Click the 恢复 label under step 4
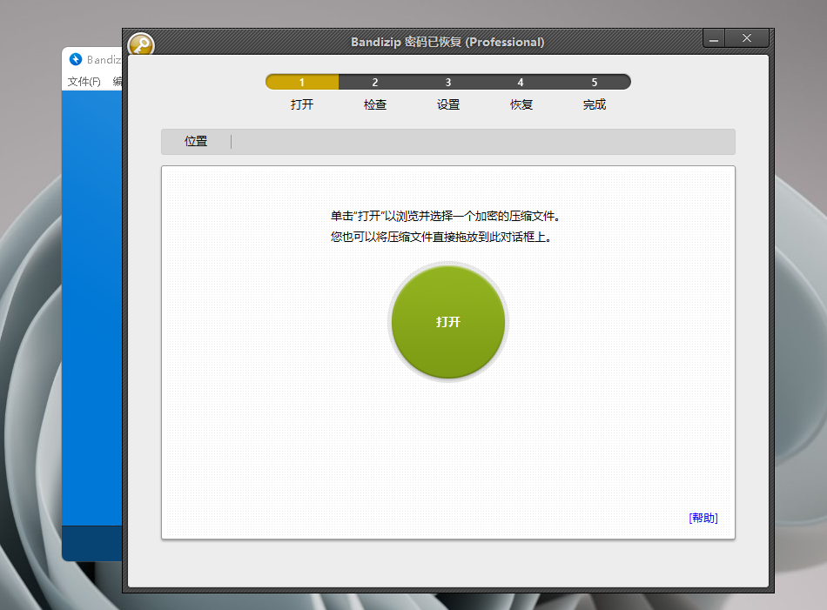 pos(521,104)
